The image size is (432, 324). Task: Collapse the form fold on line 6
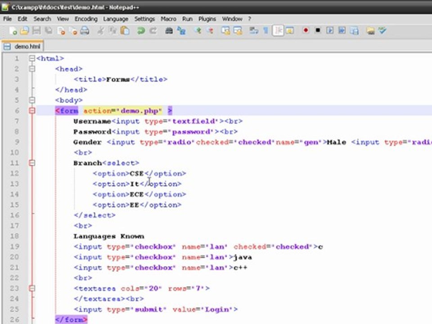click(32, 111)
